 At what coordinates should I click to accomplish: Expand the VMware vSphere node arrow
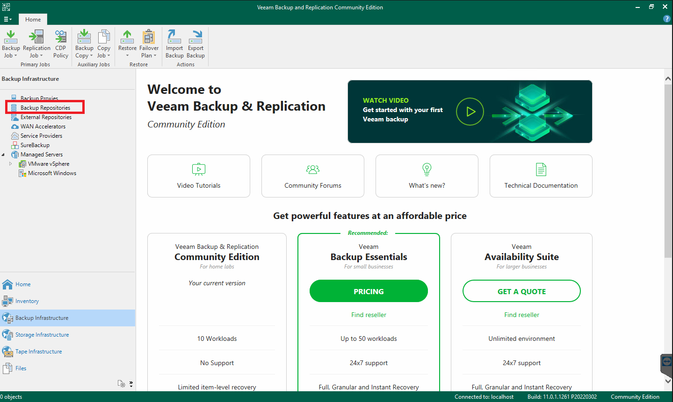(11, 164)
